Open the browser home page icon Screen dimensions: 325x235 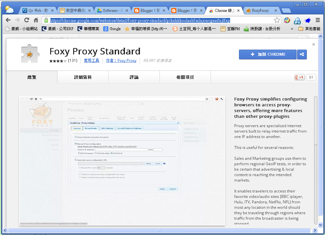click(x=36, y=20)
